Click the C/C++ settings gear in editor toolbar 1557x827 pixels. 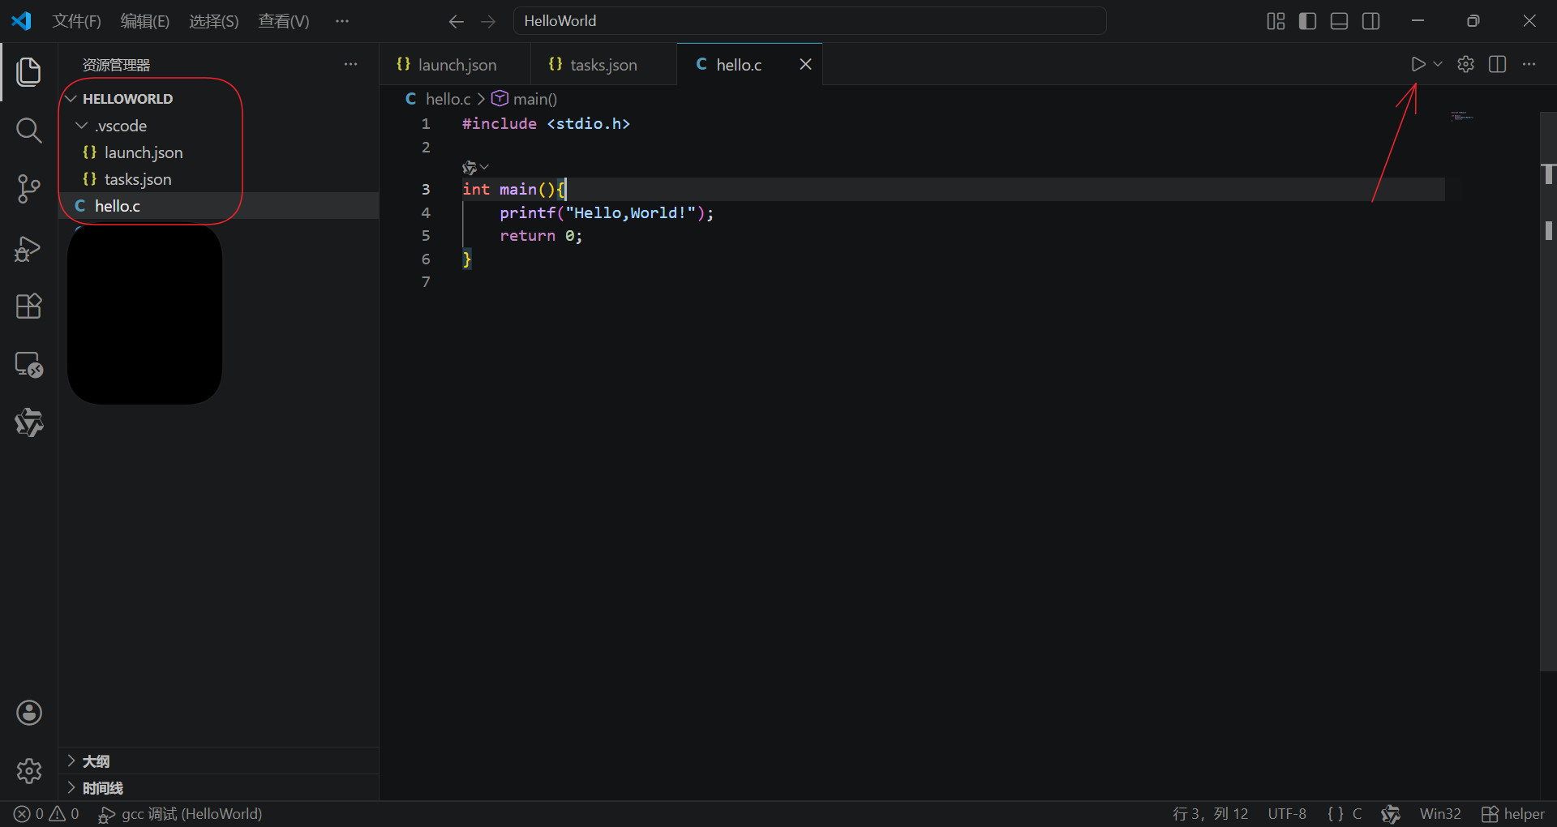click(x=1465, y=64)
